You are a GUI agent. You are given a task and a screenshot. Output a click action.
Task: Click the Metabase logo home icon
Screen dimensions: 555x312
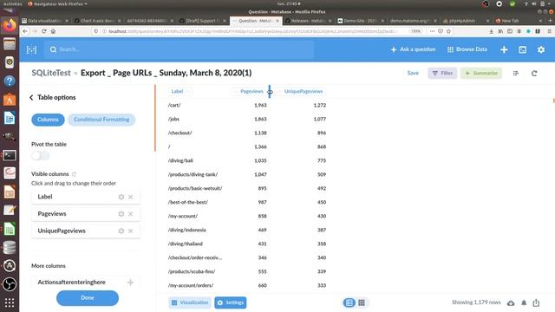coord(31,49)
